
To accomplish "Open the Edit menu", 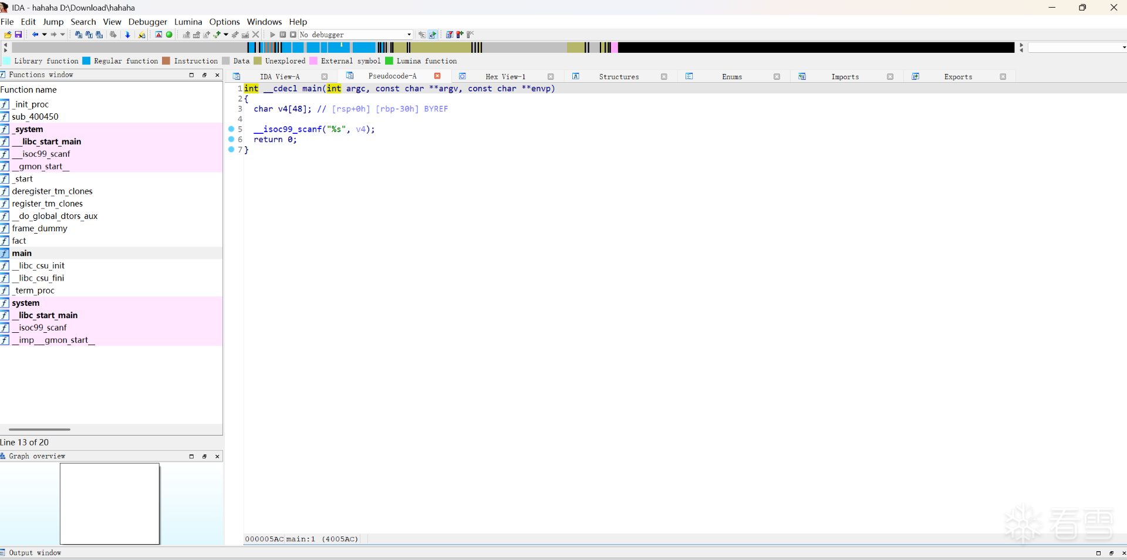I will 28,22.
